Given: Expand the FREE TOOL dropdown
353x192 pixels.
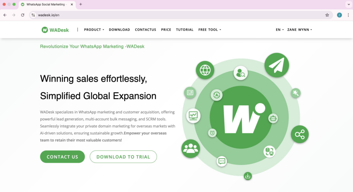Looking at the screenshot, I should coord(210,30).
